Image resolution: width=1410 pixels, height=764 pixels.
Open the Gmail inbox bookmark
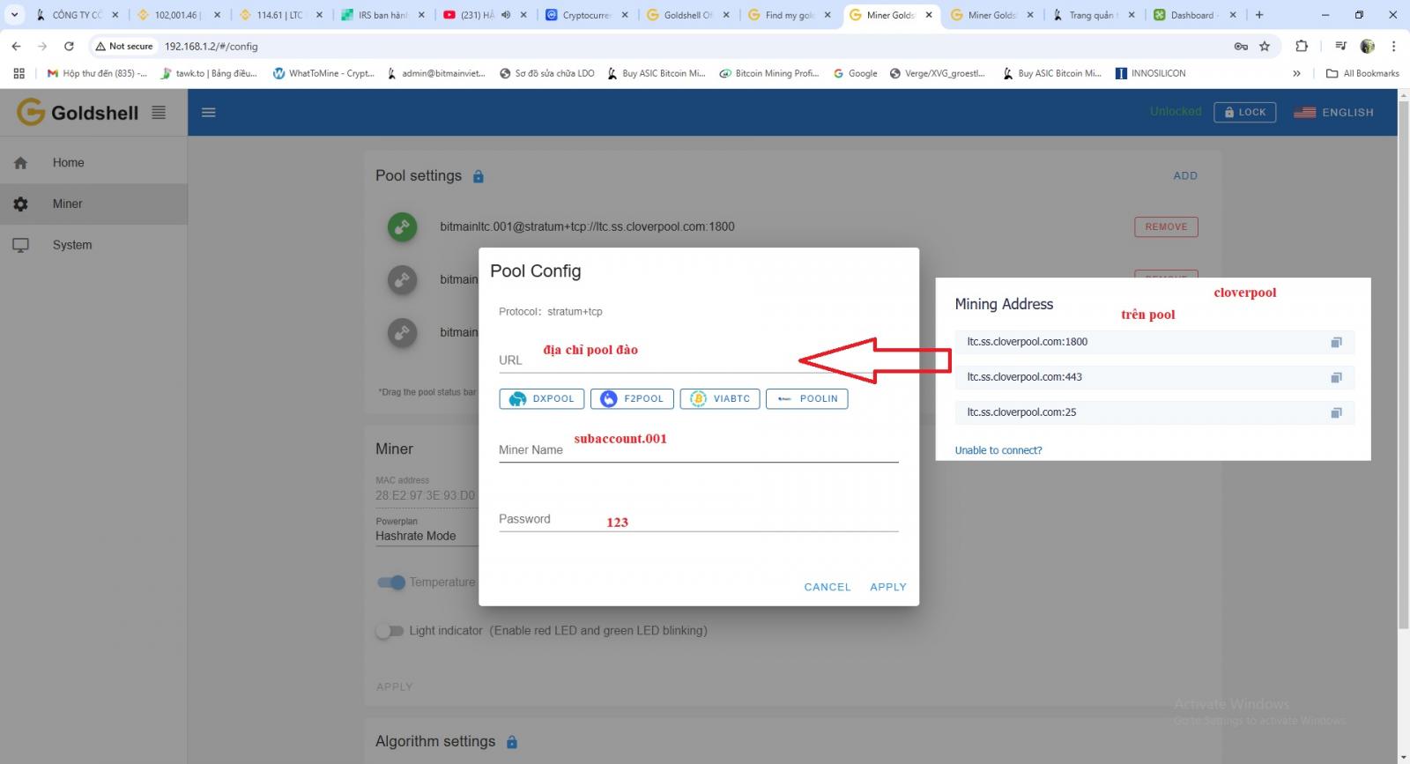(97, 73)
